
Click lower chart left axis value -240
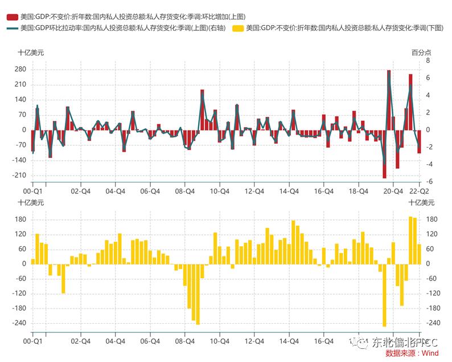click(19, 323)
